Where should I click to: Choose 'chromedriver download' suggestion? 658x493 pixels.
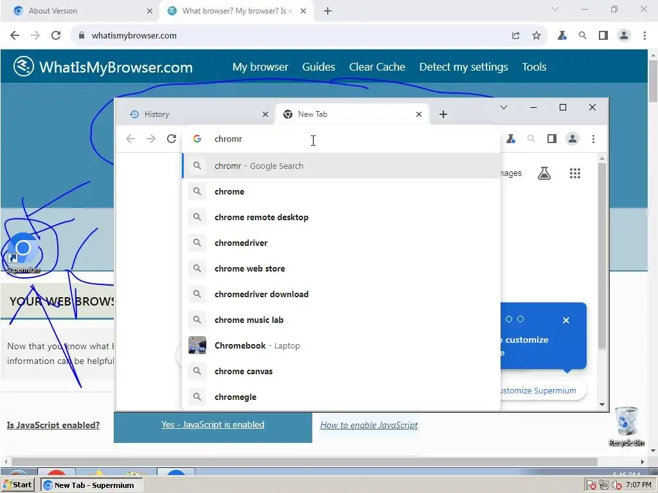click(x=342, y=294)
